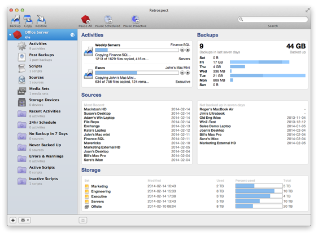Select the Servers storage set row
318x233 pixels.
click(195, 201)
